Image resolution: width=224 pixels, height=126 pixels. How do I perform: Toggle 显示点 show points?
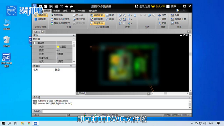78,15
